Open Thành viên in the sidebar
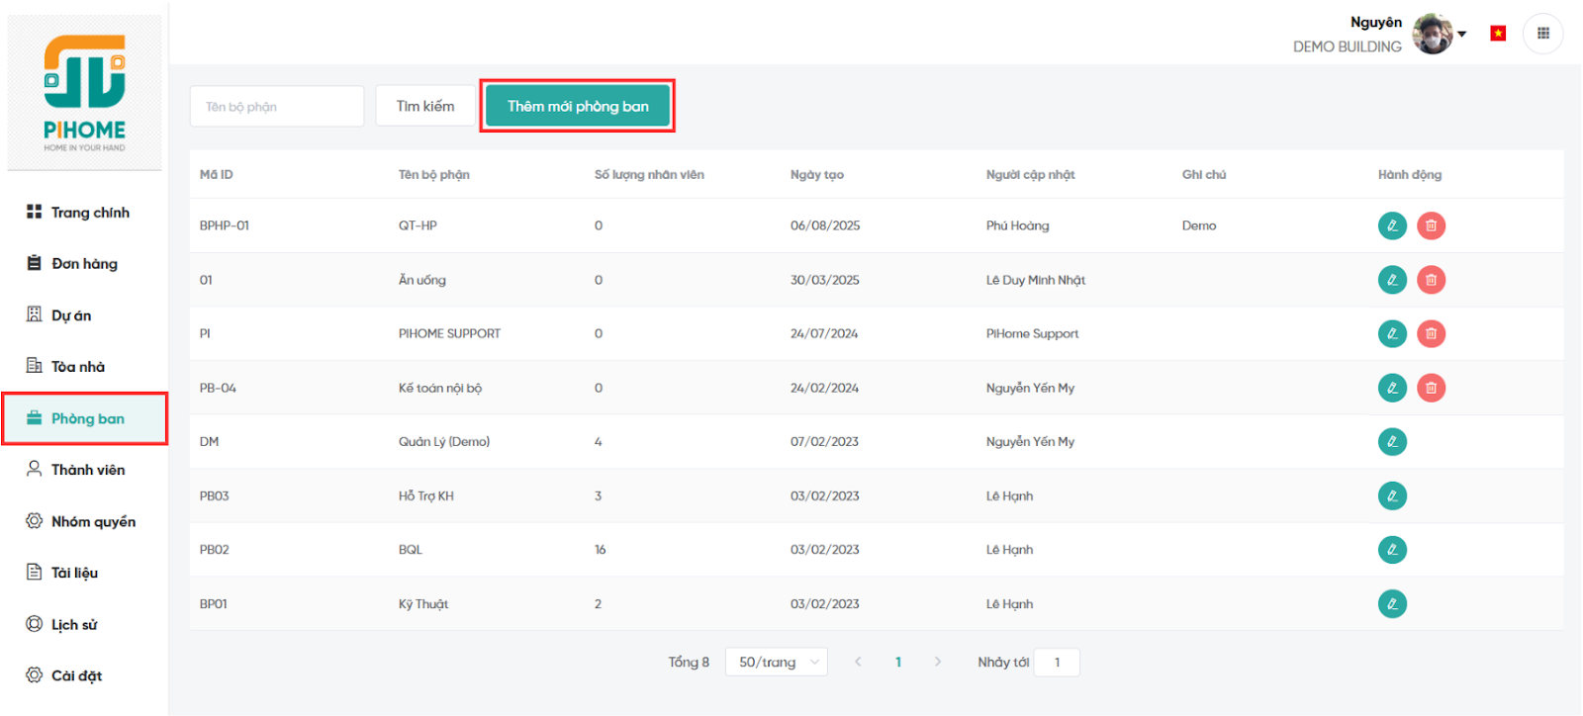The width and height of the screenshot is (1583, 716). coord(87,470)
